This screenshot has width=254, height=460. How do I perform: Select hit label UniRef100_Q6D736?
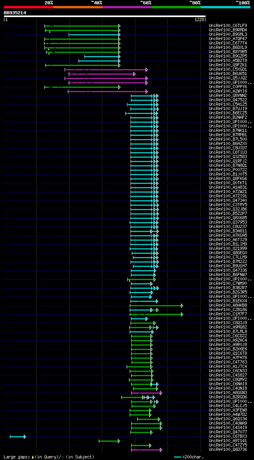click(x=228, y=449)
